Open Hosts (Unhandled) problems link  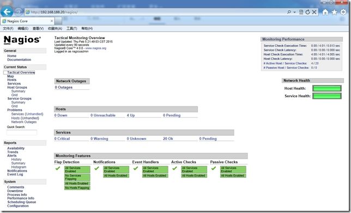(25, 118)
